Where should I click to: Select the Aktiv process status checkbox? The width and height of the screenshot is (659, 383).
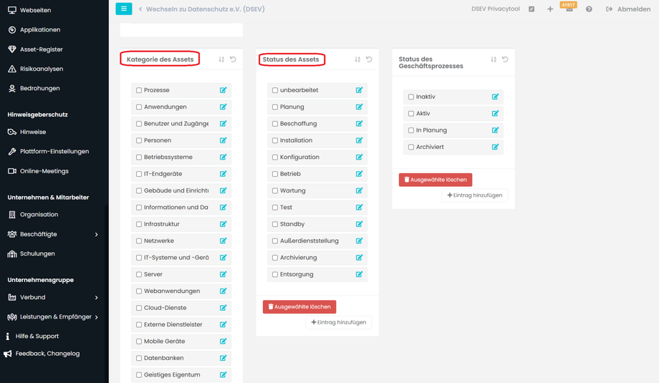(411, 114)
